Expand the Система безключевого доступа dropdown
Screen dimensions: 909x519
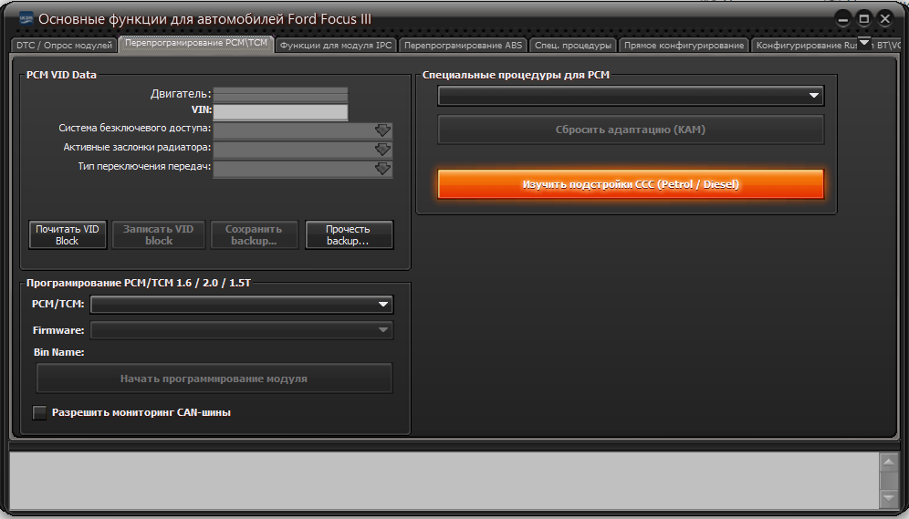tap(382, 130)
